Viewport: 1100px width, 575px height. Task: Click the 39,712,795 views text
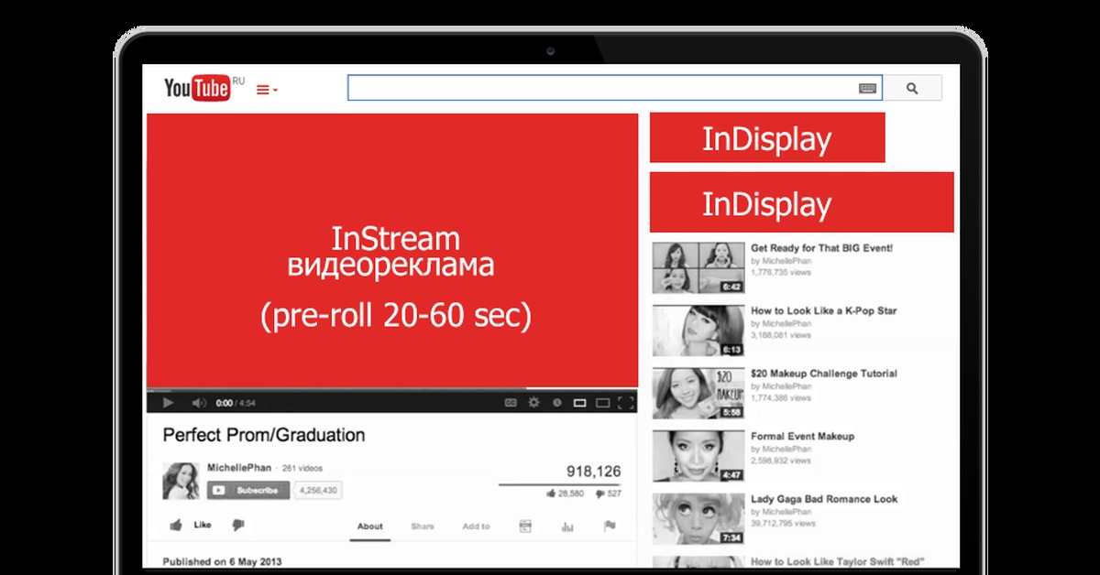[x=784, y=524]
